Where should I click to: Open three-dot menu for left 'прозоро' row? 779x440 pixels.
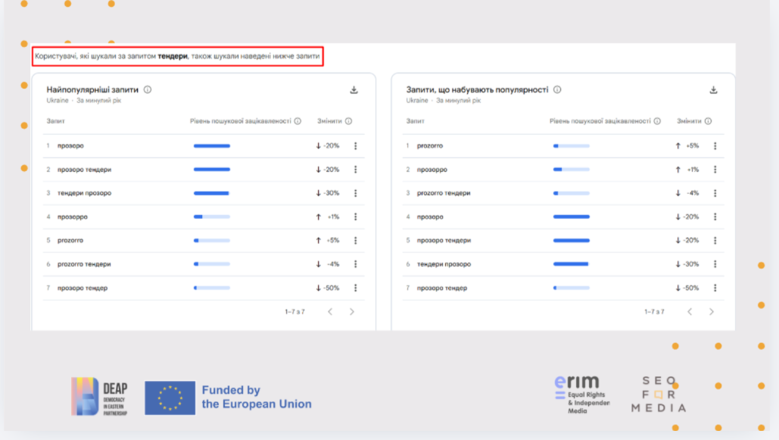[355, 146]
